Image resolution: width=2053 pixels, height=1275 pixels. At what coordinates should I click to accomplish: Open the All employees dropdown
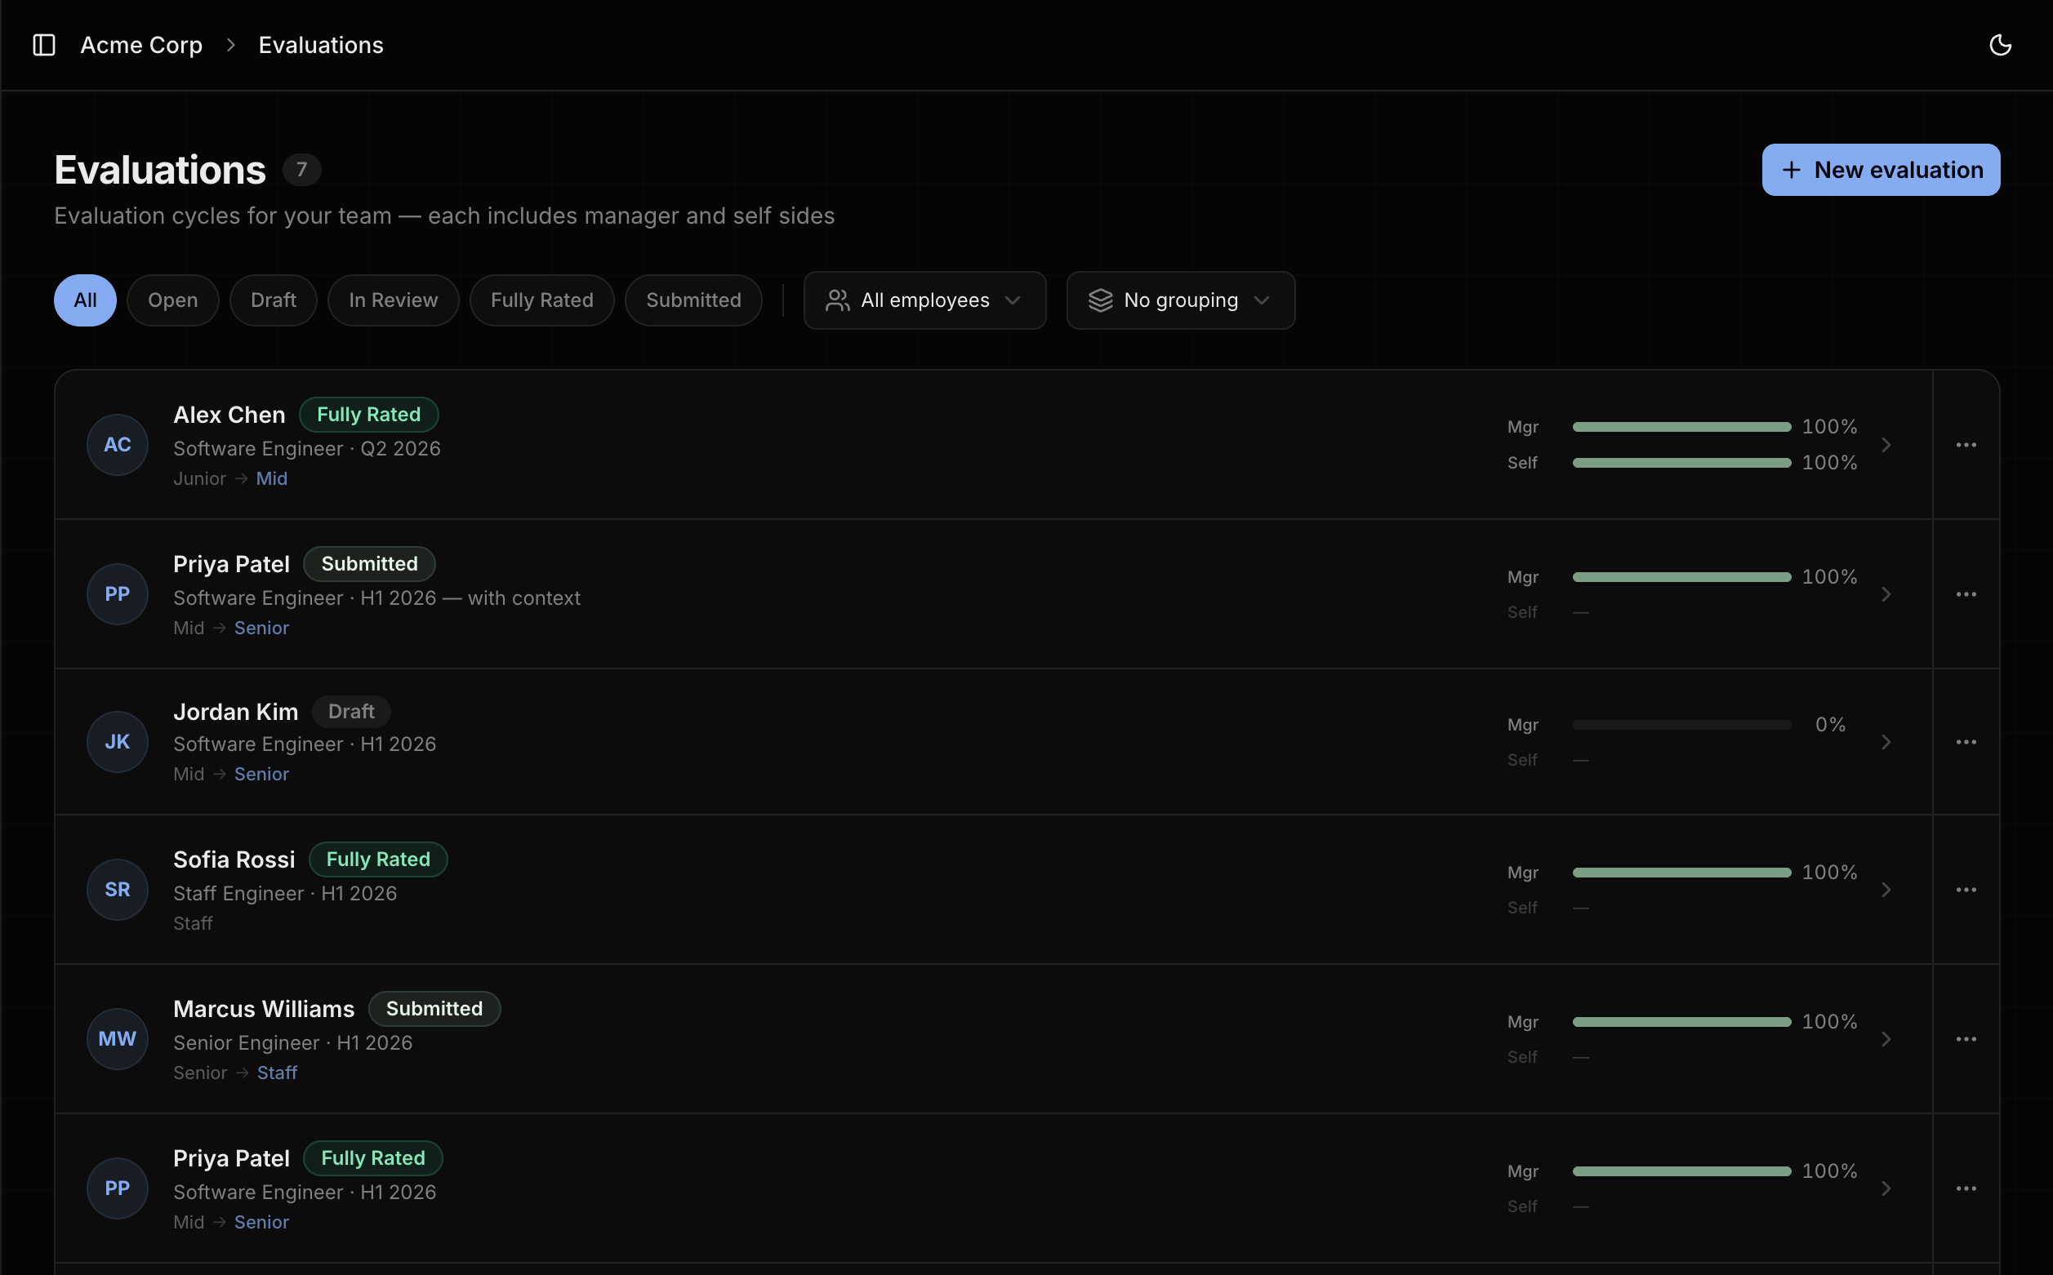924,300
